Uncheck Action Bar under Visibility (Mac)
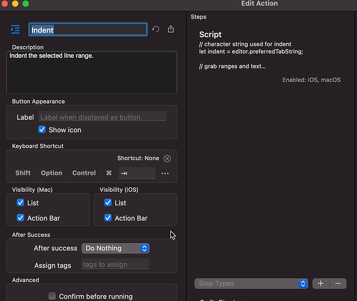357x301 pixels. [20, 218]
